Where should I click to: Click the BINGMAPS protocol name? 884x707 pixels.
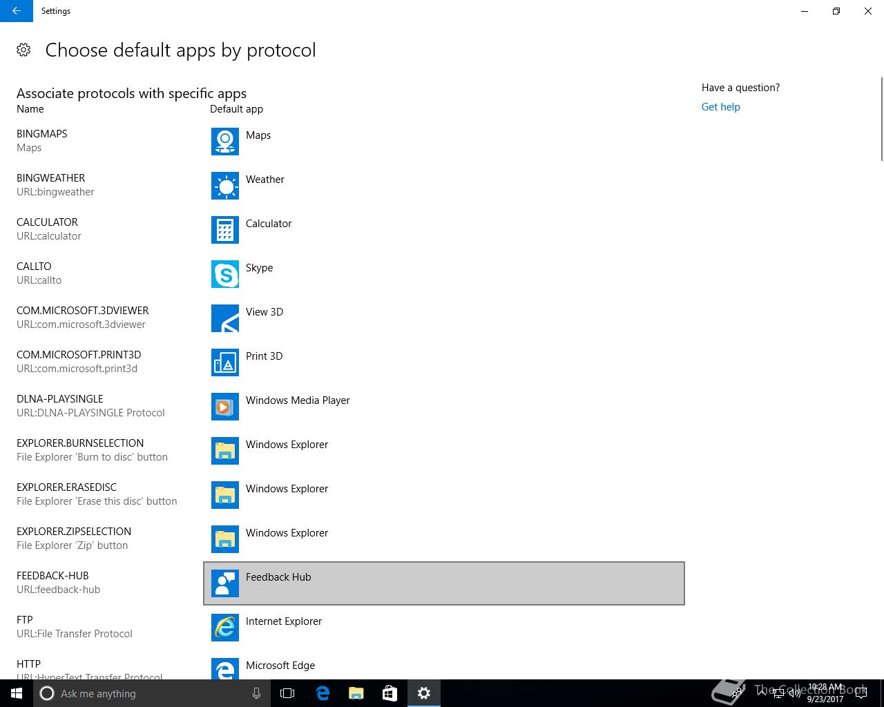42,134
